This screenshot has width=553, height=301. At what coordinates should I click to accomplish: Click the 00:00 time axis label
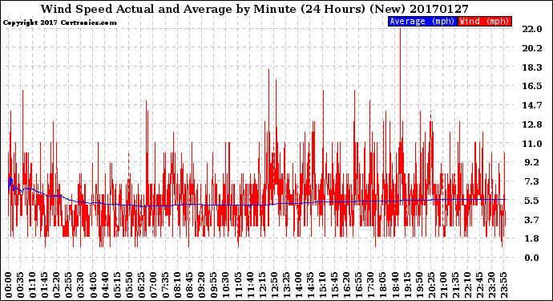[x=9, y=285]
